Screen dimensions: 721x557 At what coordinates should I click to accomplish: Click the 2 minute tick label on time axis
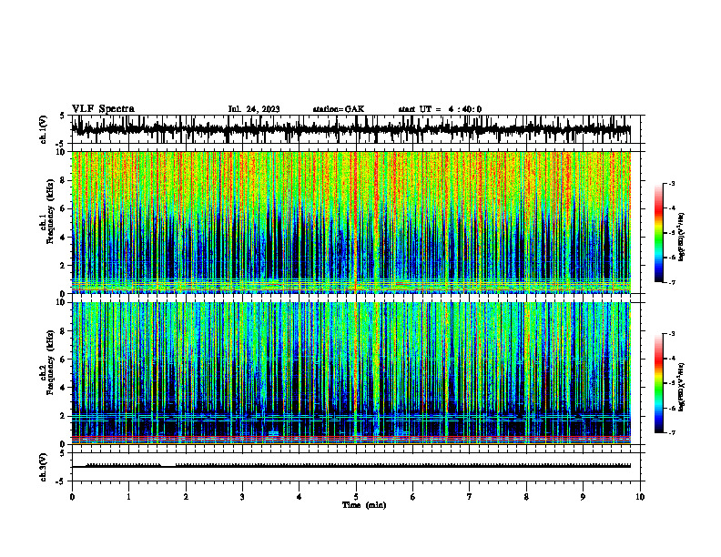(x=186, y=497)
